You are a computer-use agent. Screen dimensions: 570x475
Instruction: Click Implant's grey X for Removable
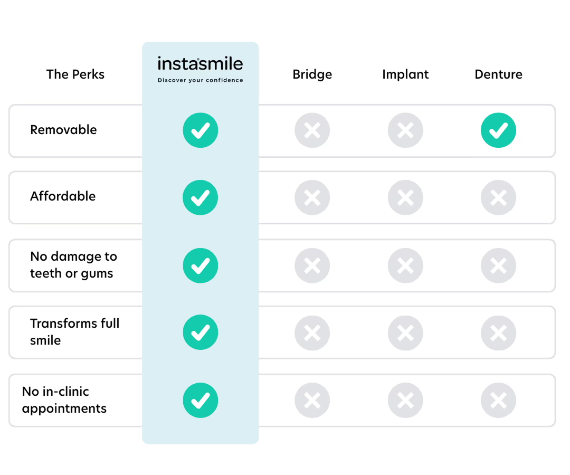tap(405, 130)
